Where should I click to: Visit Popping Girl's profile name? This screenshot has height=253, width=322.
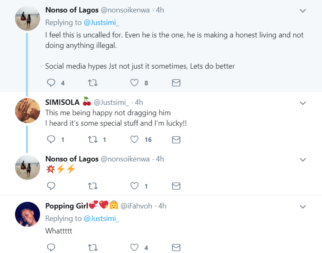pyautogui.click(x=66, y=206)
